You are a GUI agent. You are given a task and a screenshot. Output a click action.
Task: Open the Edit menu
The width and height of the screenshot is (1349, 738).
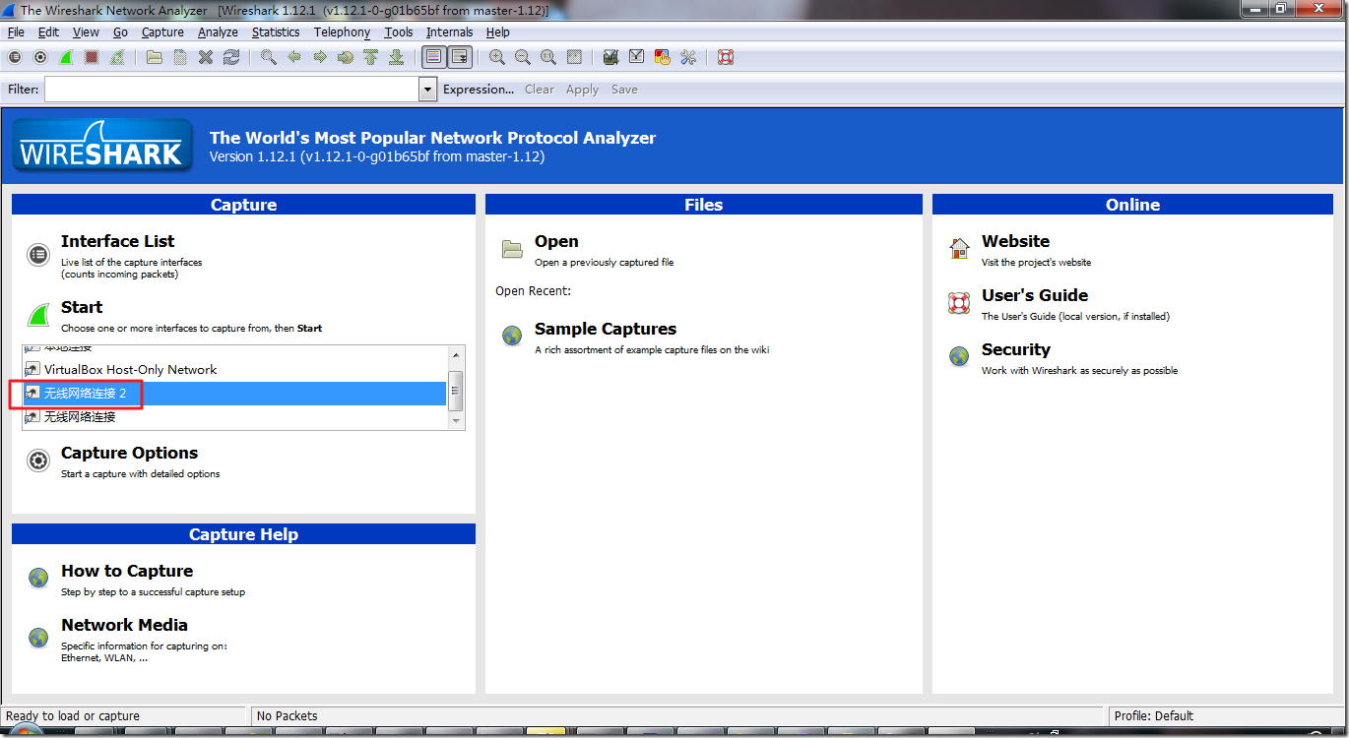point(49,32)
